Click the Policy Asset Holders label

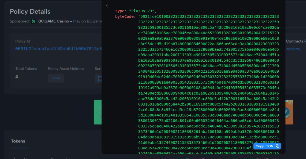pos(66,69)
